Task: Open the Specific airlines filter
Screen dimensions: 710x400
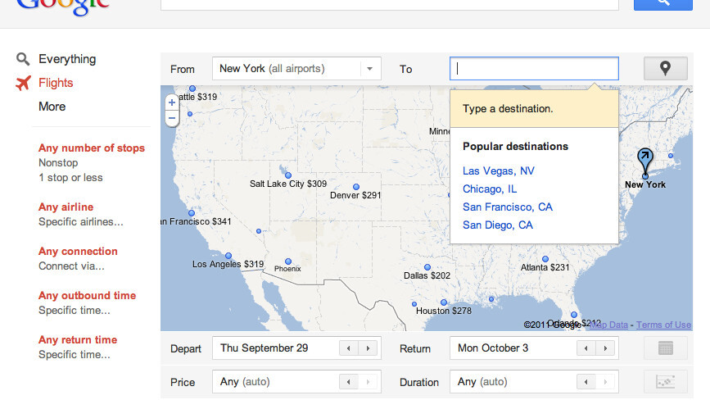Action: coord(81,222)
